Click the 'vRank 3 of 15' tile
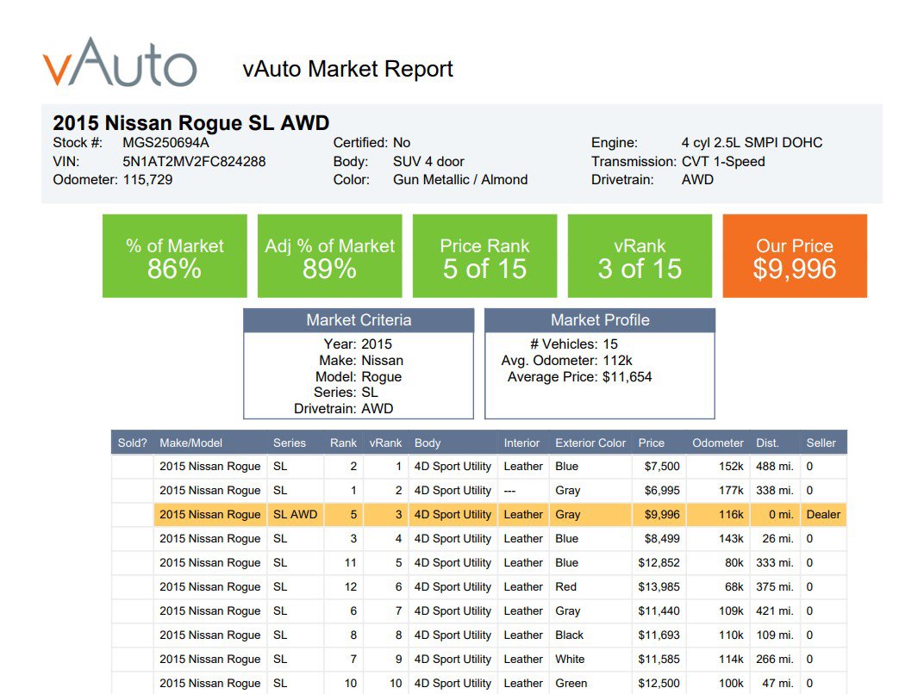 [640, 256]
